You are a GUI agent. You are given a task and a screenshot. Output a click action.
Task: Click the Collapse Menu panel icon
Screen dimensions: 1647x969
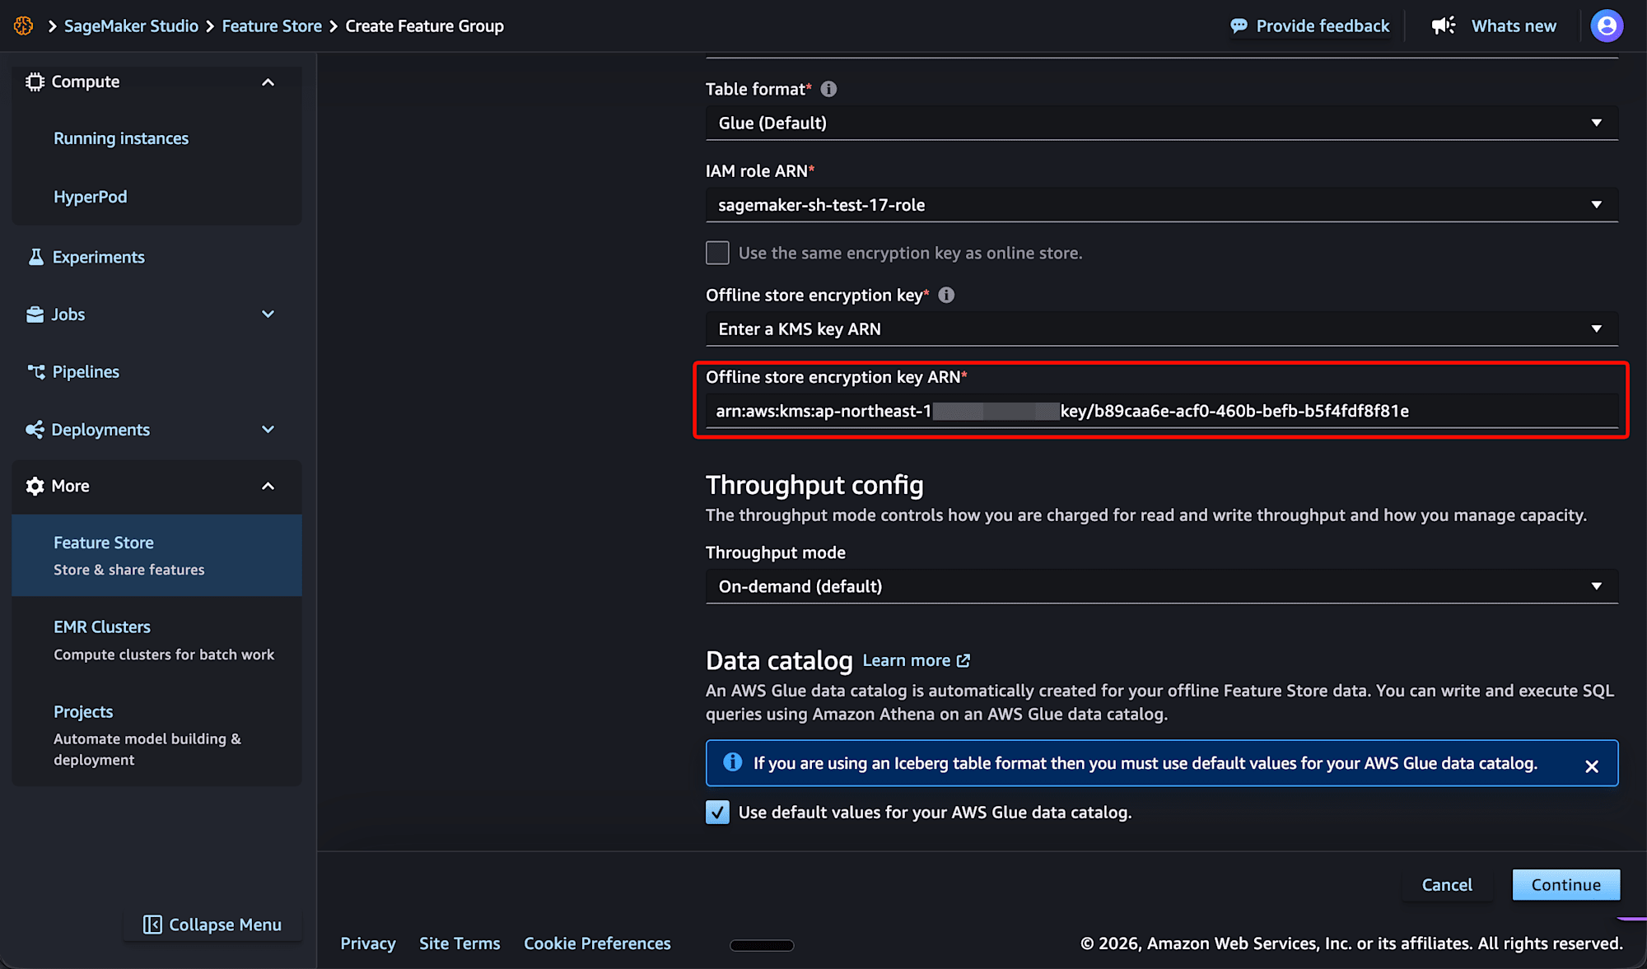click(152, 925)
